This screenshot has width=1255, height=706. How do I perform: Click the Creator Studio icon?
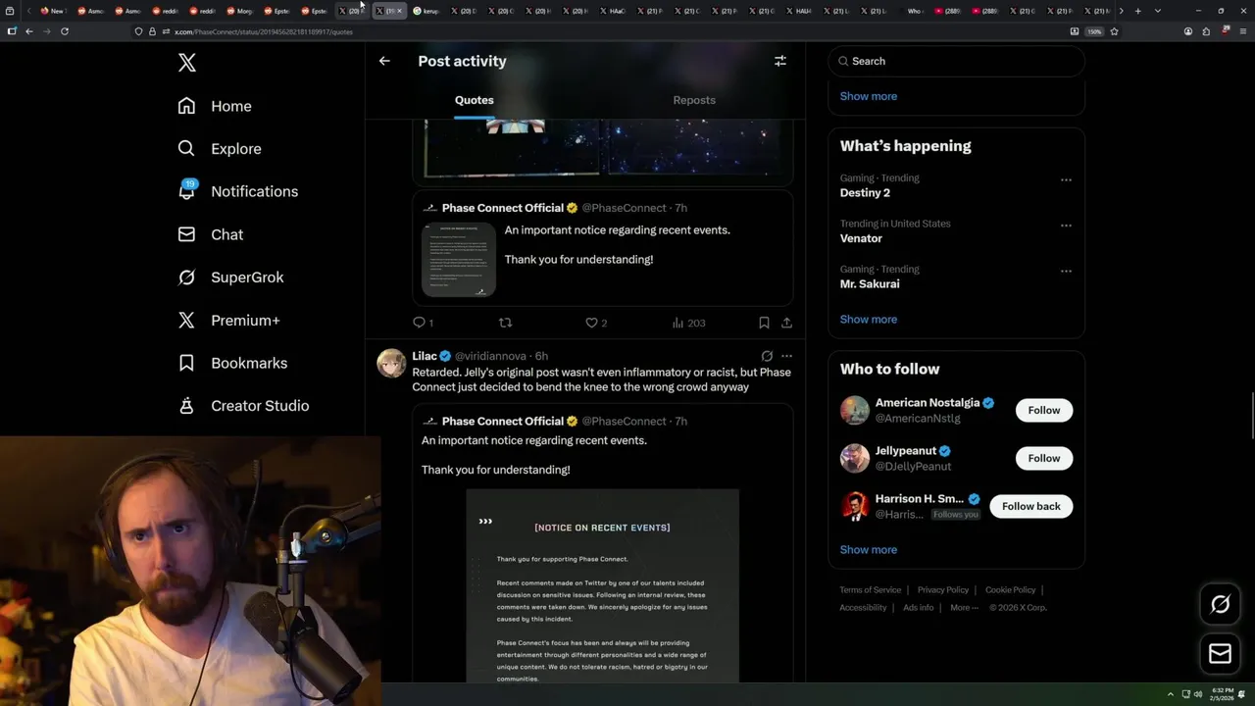coord(186,406)
